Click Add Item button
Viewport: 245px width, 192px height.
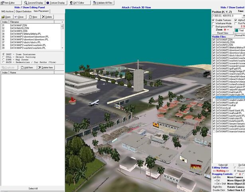tap(28, 68)
